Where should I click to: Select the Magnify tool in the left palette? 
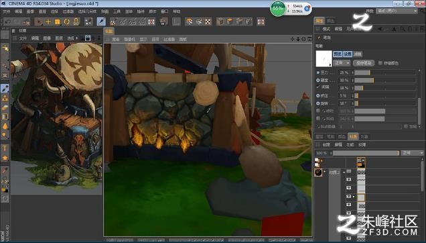(x=5, y=180)
